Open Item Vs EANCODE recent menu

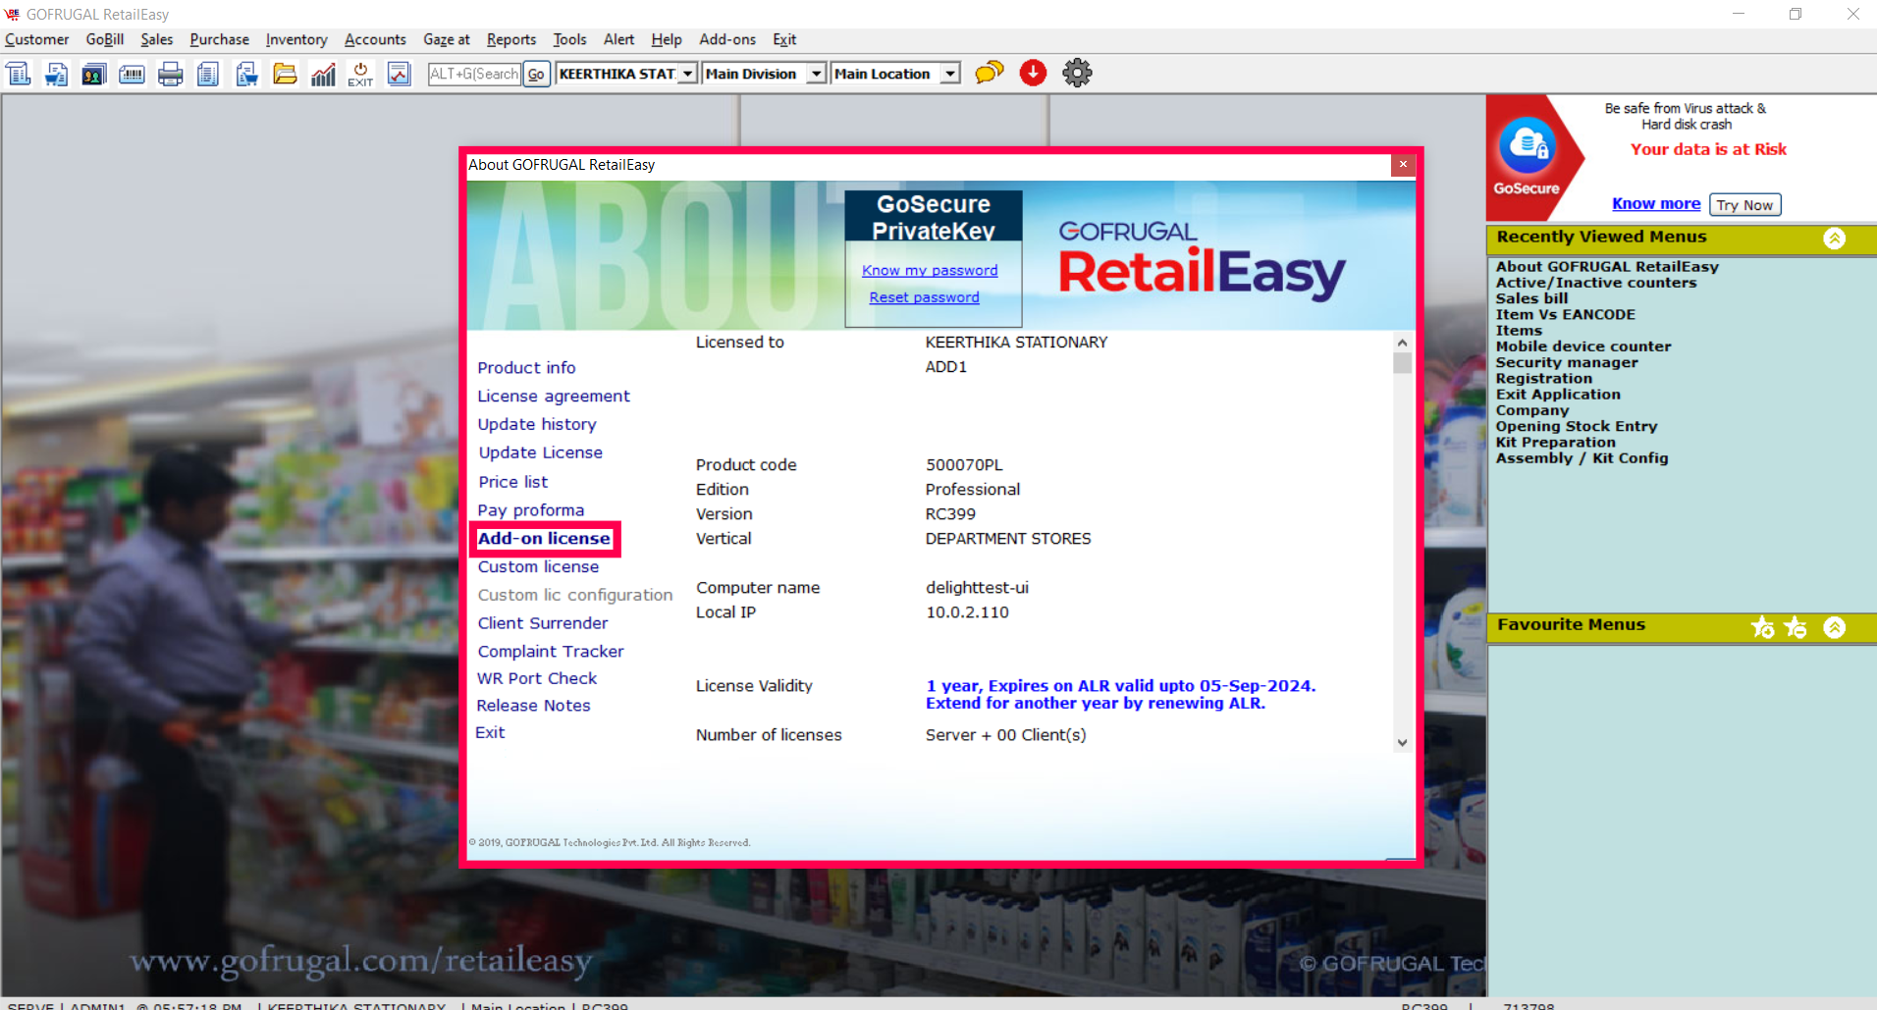[1566, 314]
